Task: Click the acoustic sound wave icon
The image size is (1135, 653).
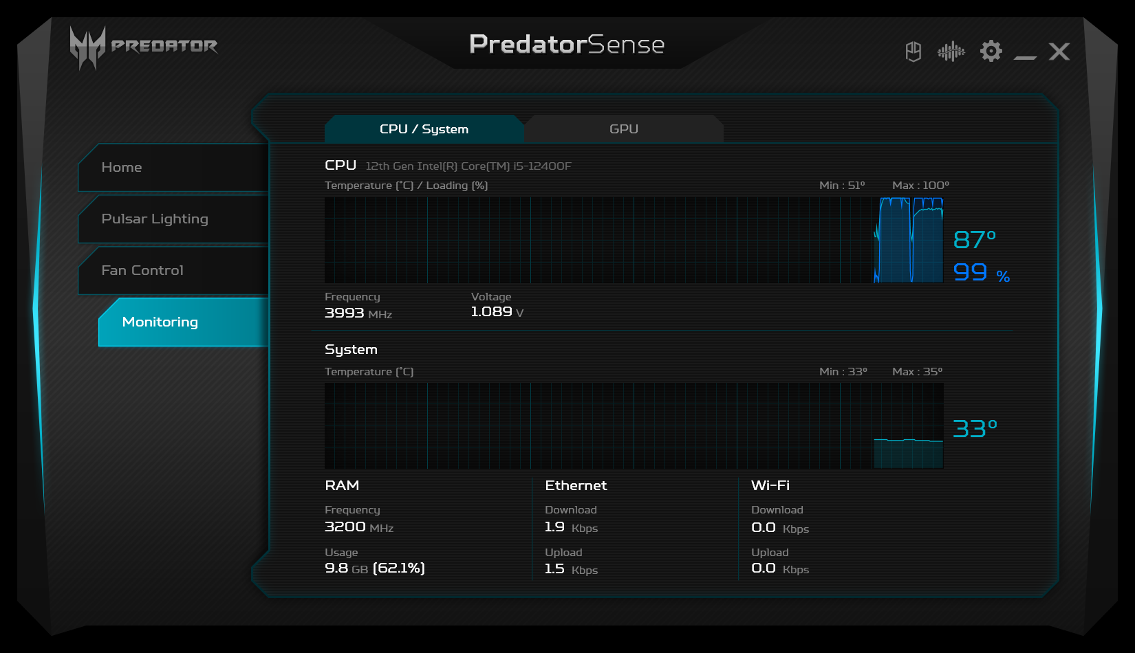Action: tap(951, 51)
